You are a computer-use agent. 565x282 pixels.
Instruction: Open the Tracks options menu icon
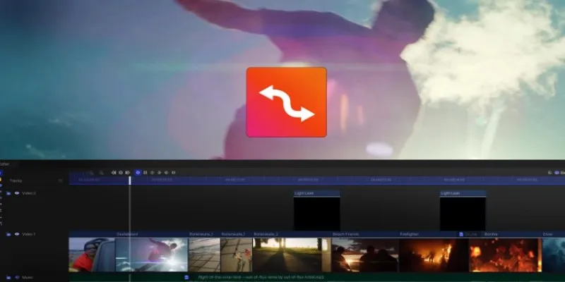click(x=61, y=180)
